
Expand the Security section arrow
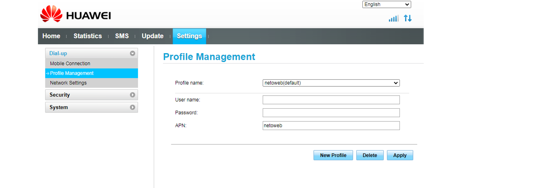133,95
